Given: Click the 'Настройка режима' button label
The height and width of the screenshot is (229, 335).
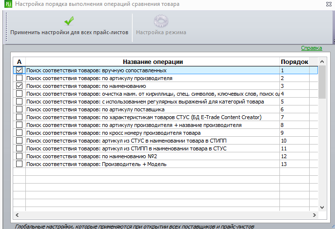Looking at the screenshot, I should [161, 32].
